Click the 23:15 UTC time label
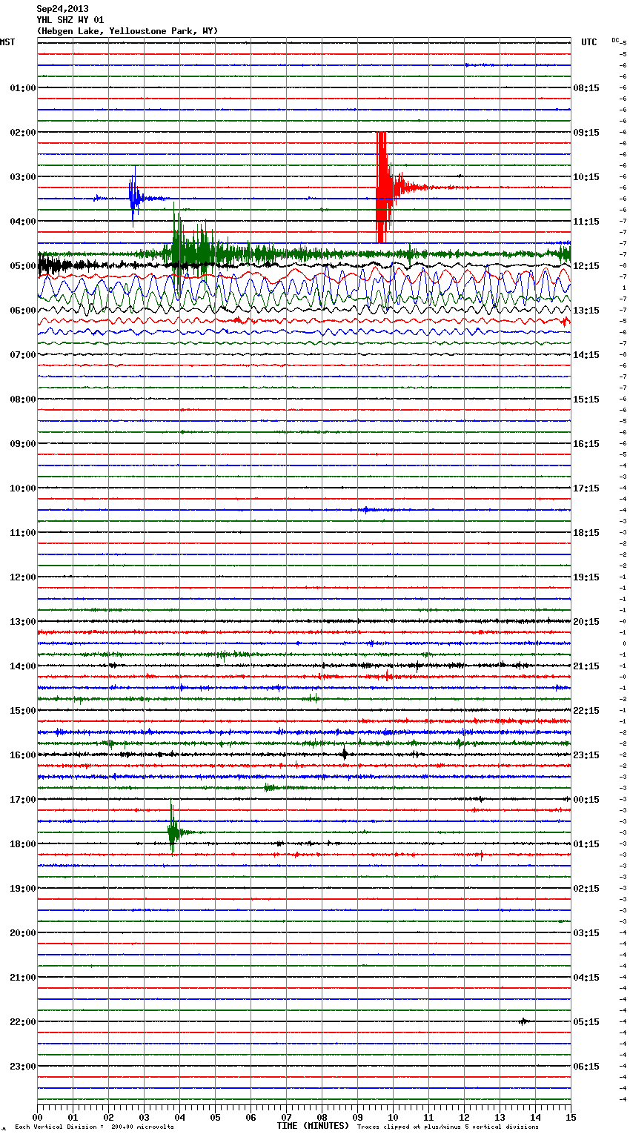Screen dimensions: 630x1137 point(586,755)
